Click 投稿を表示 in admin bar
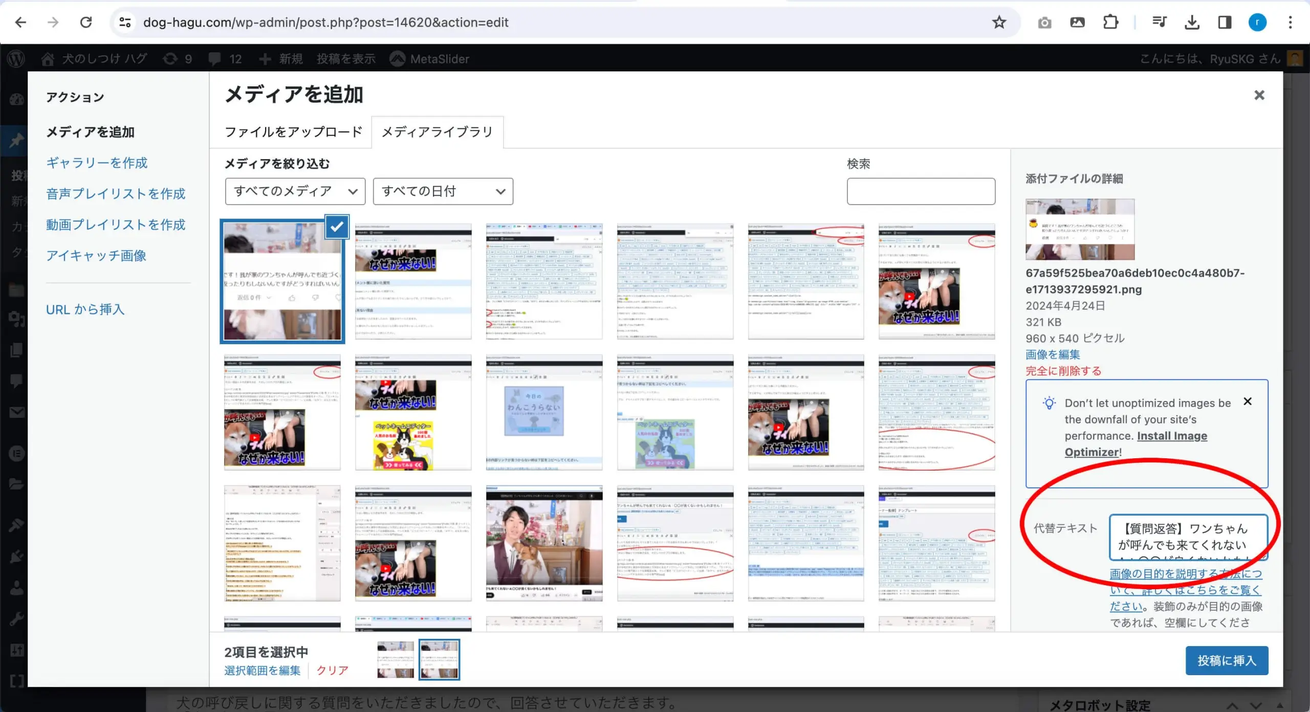 coord(346,59)
